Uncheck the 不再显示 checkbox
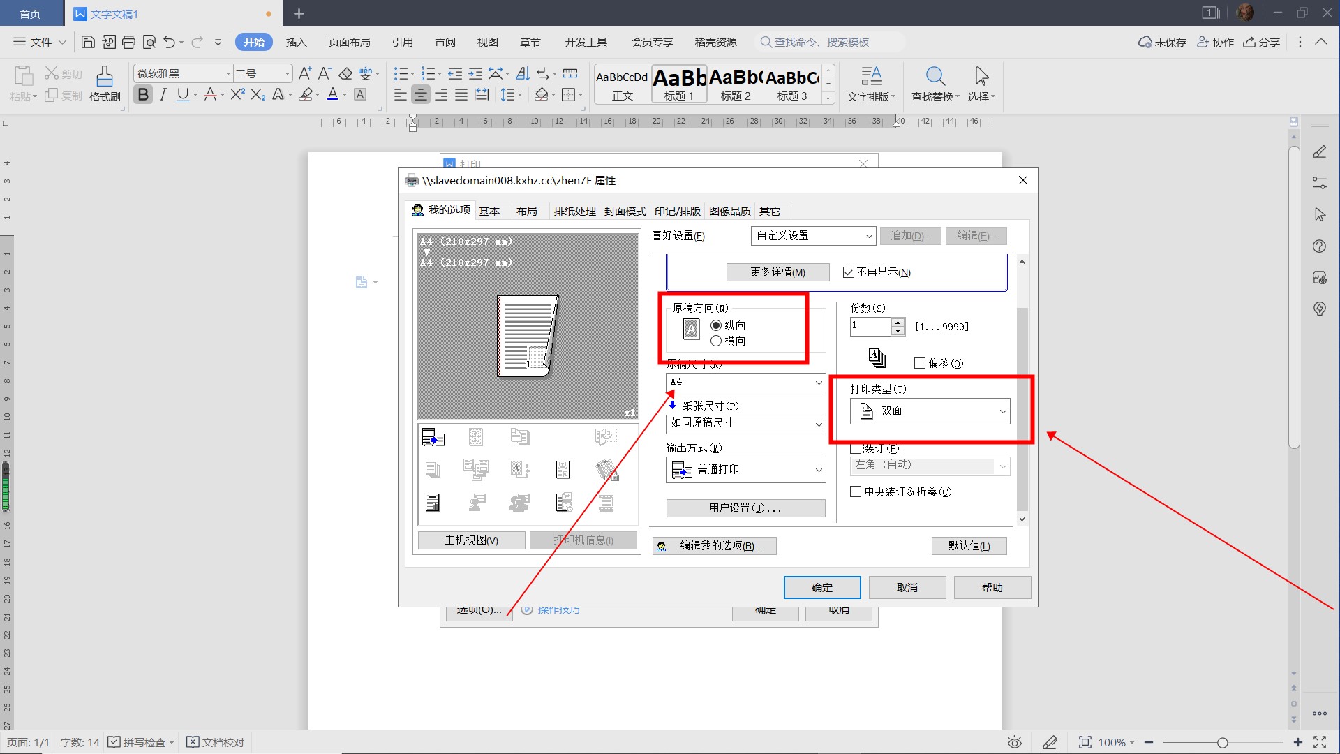This screenshot has height=754, width=1340. (x=849, y=272)
